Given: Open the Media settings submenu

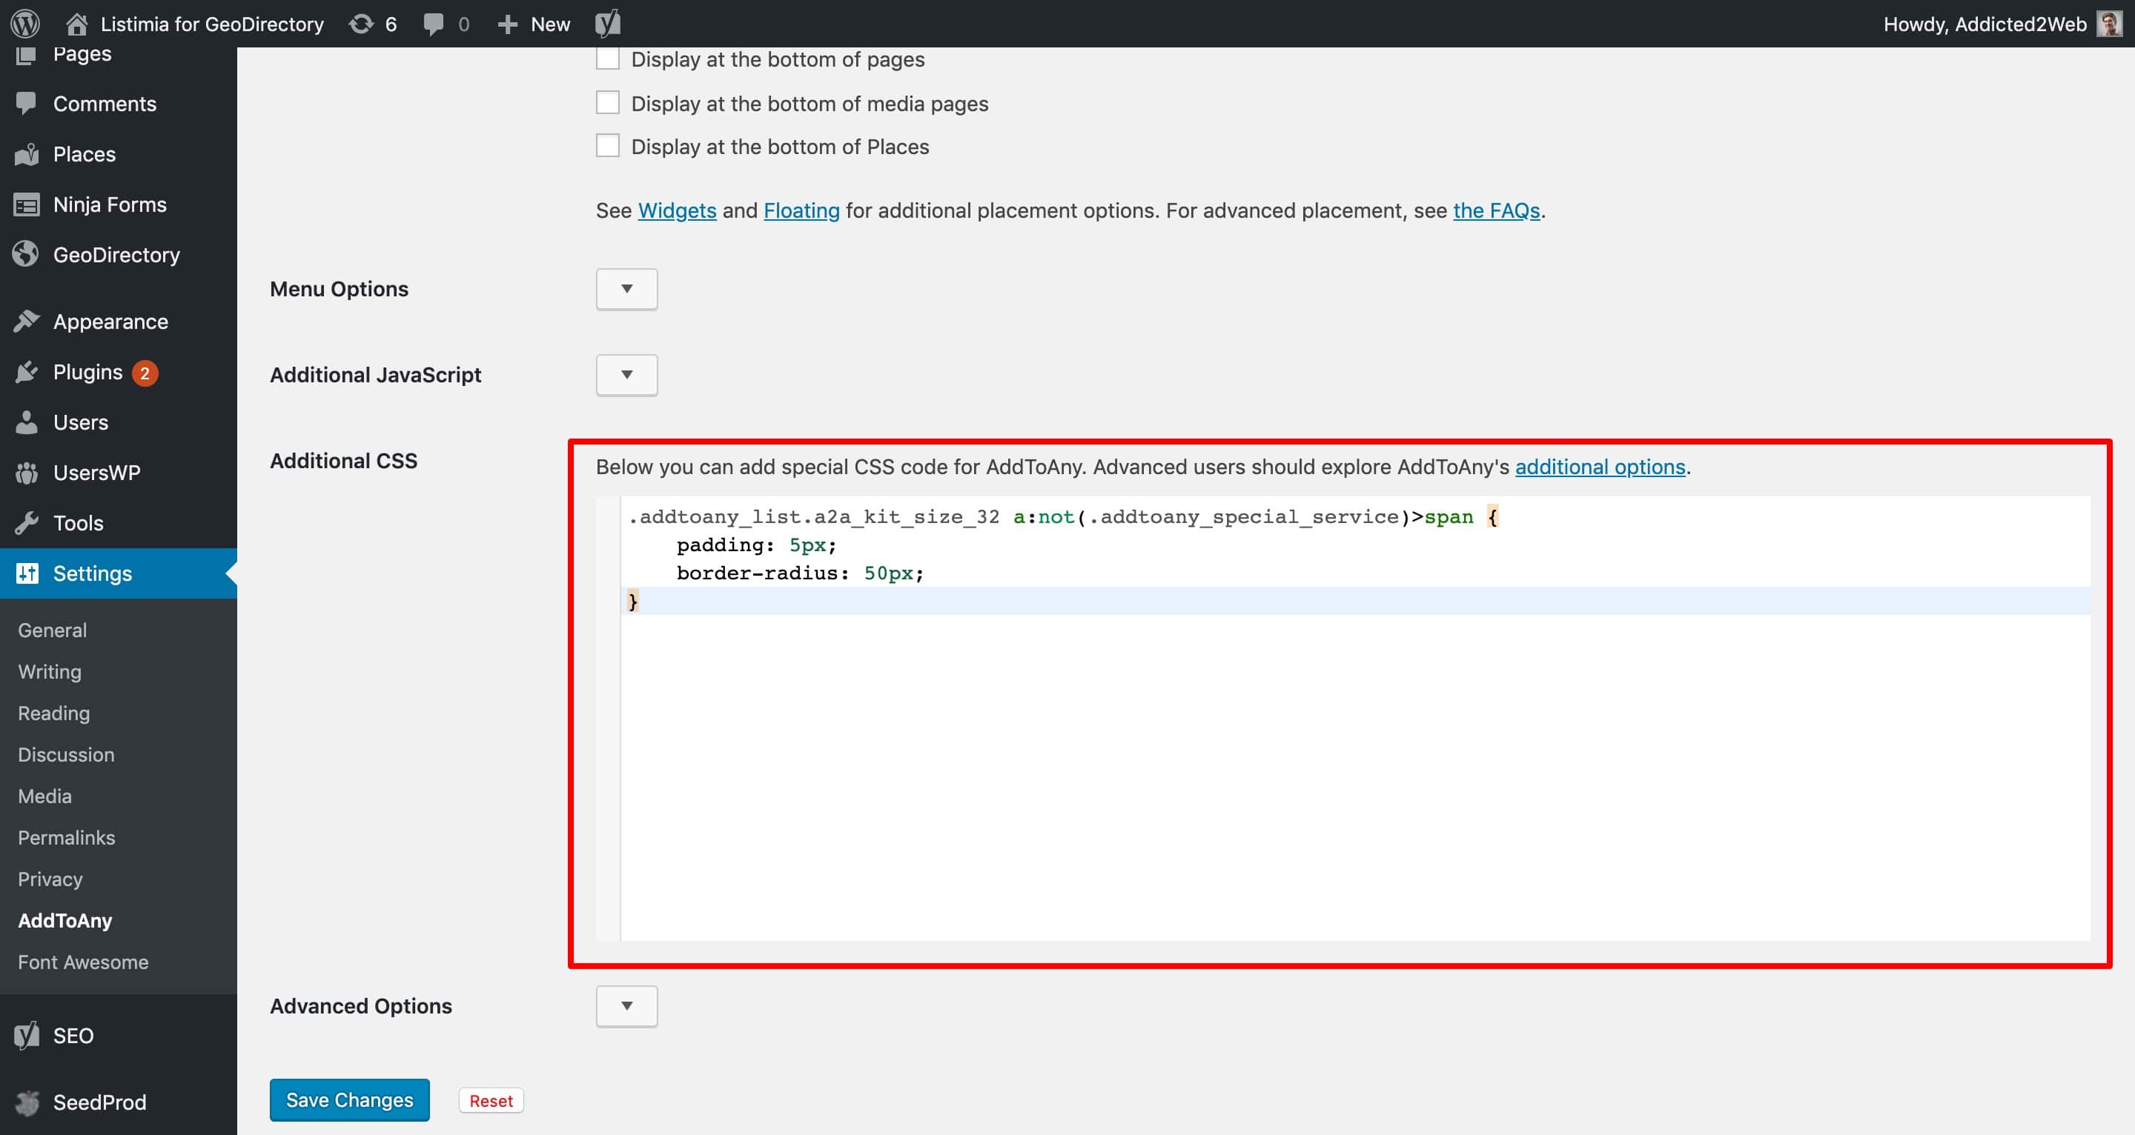Looking at the screenshot, I should coord(44,796).
